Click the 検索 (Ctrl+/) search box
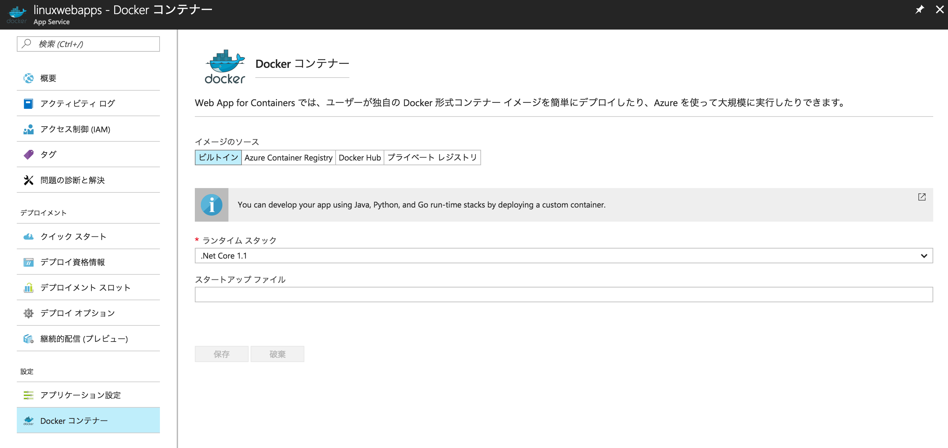948x448 pixels. (88, 44)
